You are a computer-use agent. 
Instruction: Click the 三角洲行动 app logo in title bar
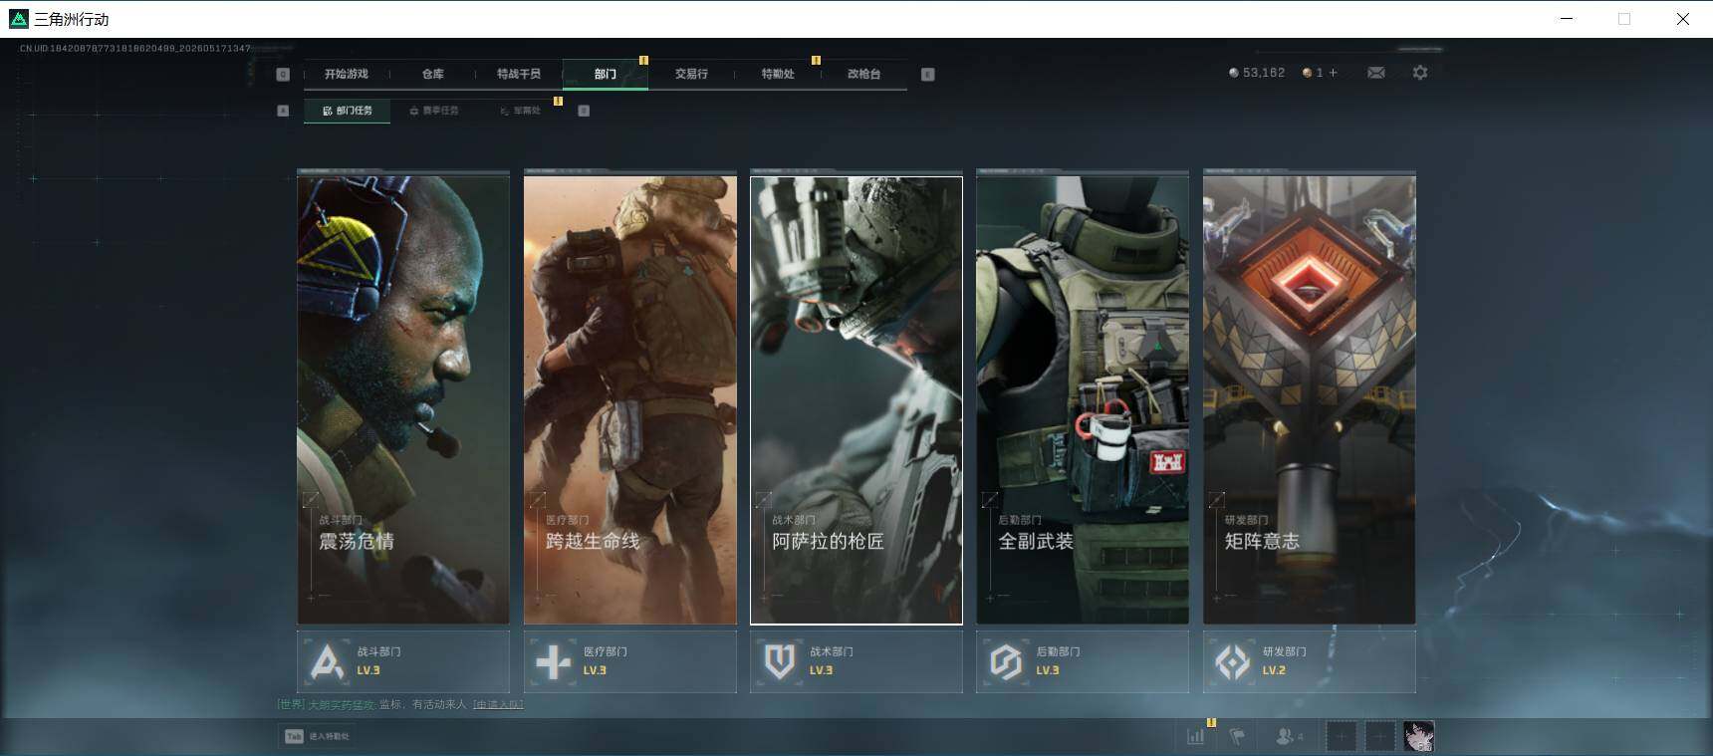click(x=18, y=19)
